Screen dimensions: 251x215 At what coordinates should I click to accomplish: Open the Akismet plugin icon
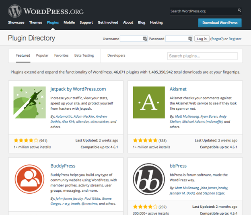point(149,102)
